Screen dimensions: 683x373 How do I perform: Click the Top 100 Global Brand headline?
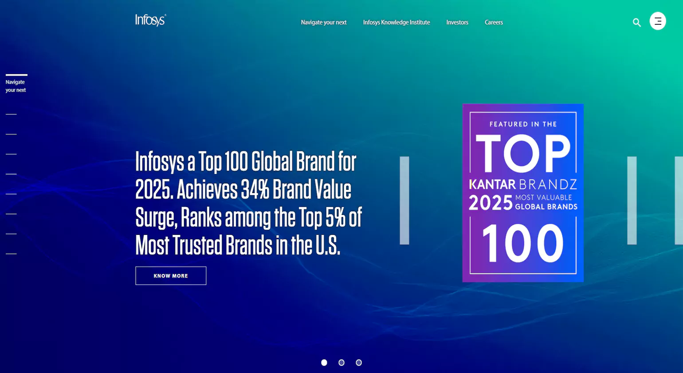click(x=248, y=202)
